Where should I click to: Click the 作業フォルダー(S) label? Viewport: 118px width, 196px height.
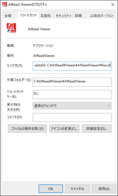point(19,80)
